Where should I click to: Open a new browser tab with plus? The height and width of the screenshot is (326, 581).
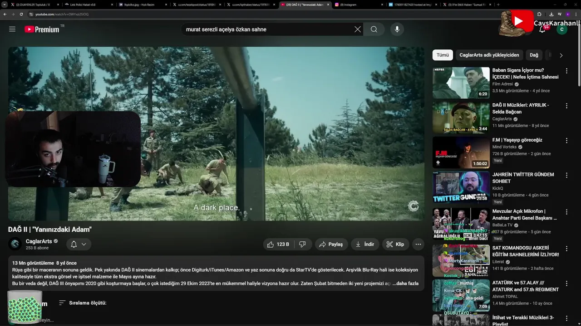point(498,5)
